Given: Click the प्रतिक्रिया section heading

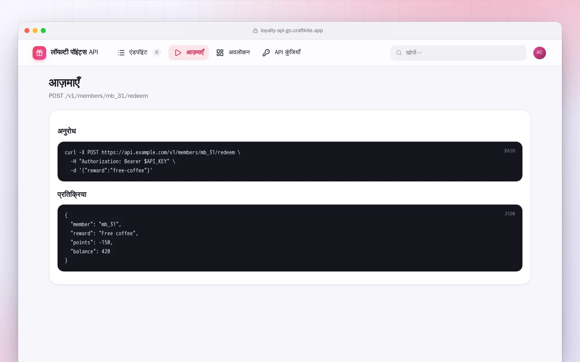Looking at the screenshot, I should tap(72, 195).
